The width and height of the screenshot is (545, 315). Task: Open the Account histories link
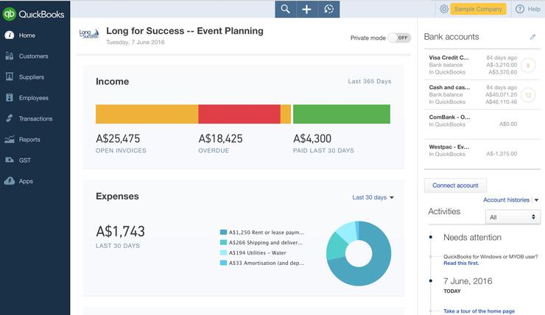point(506,200)
